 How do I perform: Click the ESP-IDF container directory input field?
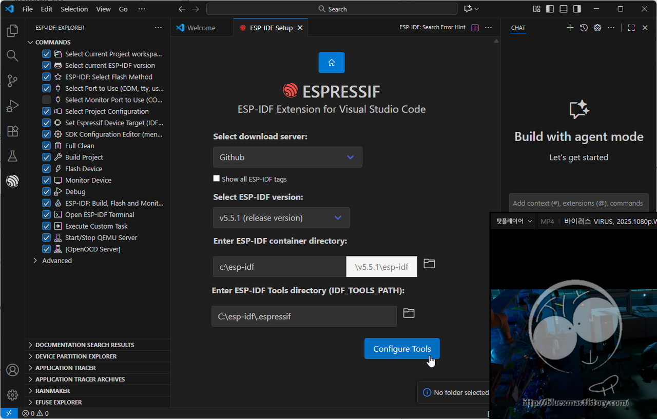280,267
